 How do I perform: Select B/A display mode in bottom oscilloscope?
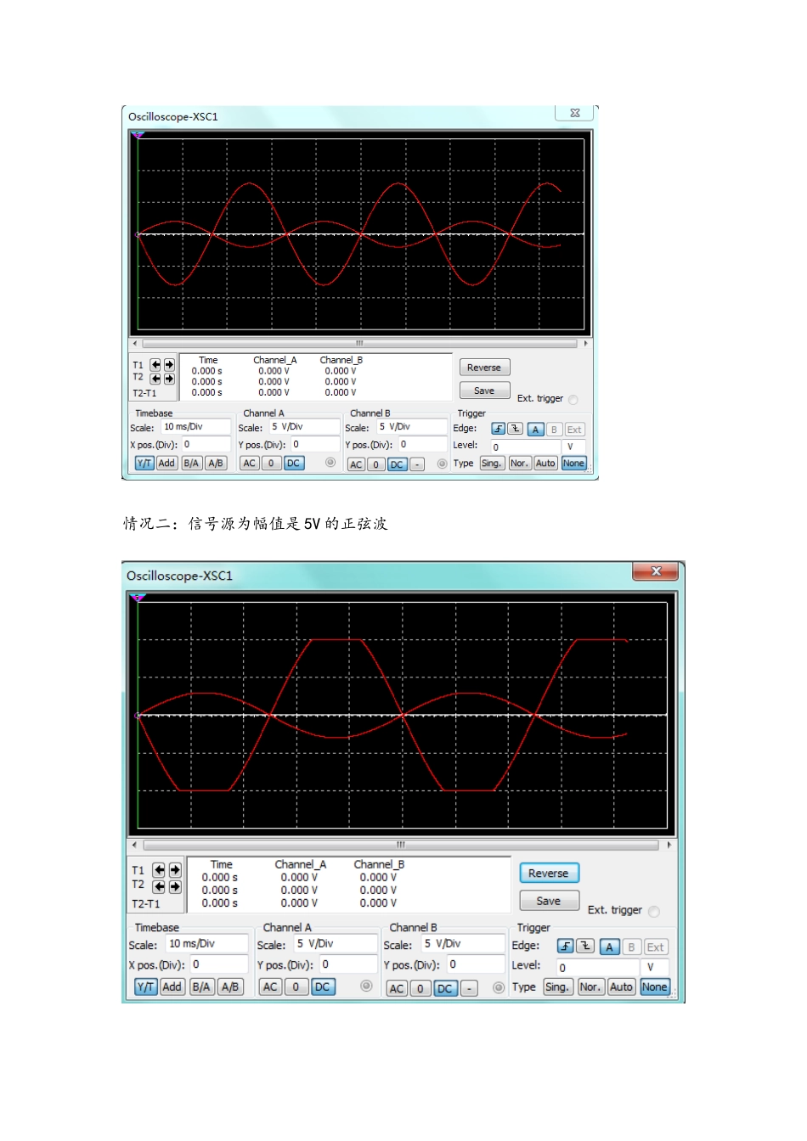tap(201, 987)
